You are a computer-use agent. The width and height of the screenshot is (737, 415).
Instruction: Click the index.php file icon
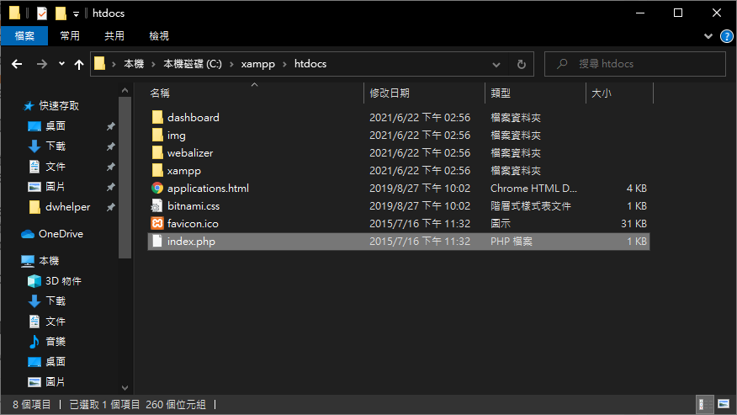157,241
